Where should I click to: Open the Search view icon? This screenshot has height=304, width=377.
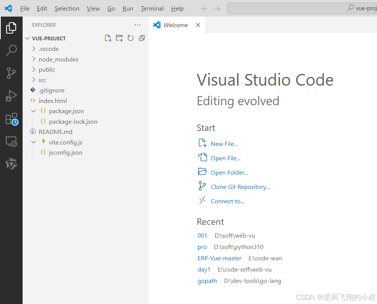click(11, 50)
